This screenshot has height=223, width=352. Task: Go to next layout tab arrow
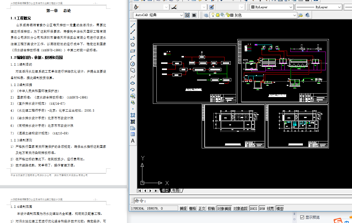tap(150, 191)
